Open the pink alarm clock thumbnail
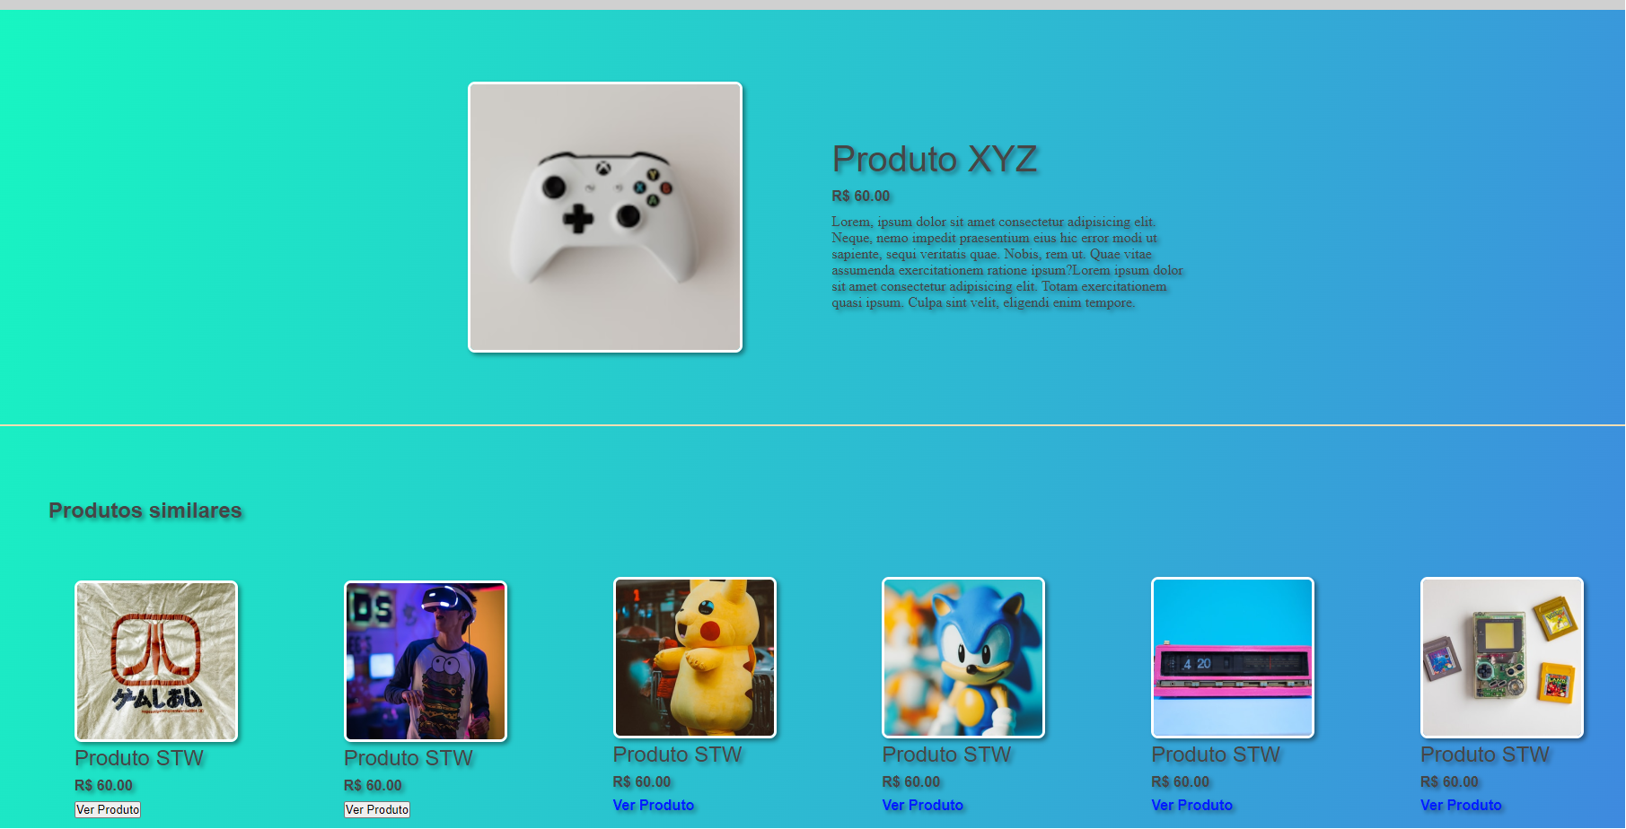Viewport: 1626px width, 829px height. coord(1233,658)
